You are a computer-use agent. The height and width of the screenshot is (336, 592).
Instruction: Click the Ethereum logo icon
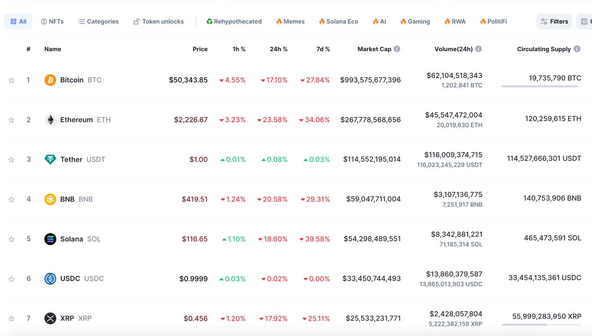pos(50,120)
